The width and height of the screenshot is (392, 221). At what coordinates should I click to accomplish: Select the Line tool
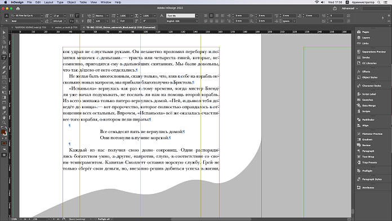point(4,63)
